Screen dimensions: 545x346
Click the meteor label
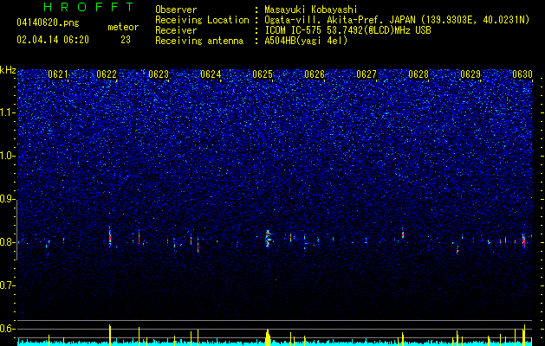tap(123, 27)
